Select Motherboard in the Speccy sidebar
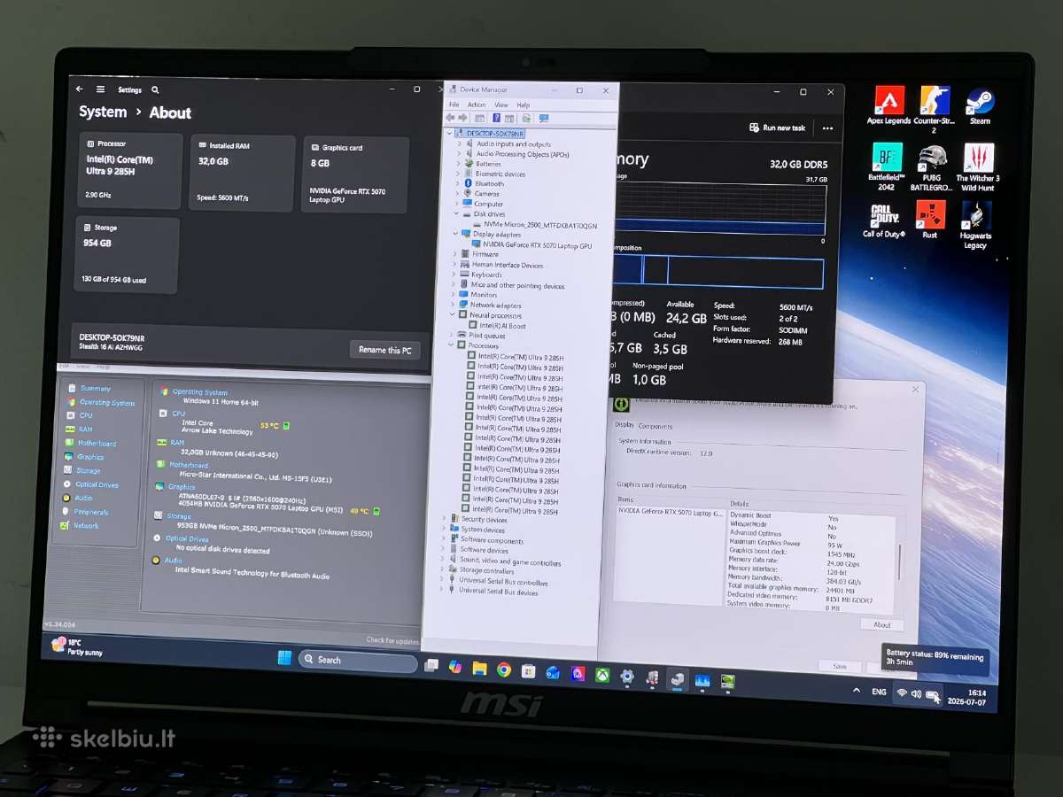 pos(91,443)
